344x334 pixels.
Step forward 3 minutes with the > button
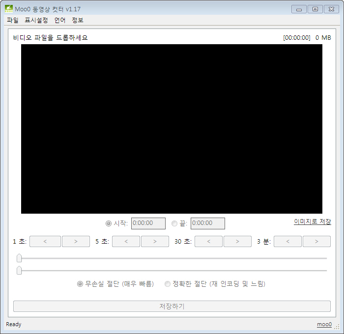coord(316,242)
